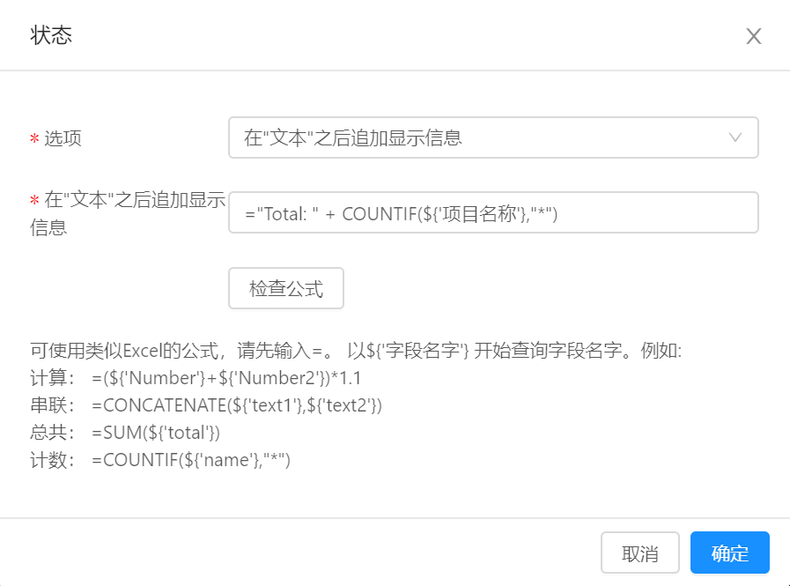Expand the 选项 dropdown chevron arrow
Screen dimensions: 790x586
click(735, 137)
